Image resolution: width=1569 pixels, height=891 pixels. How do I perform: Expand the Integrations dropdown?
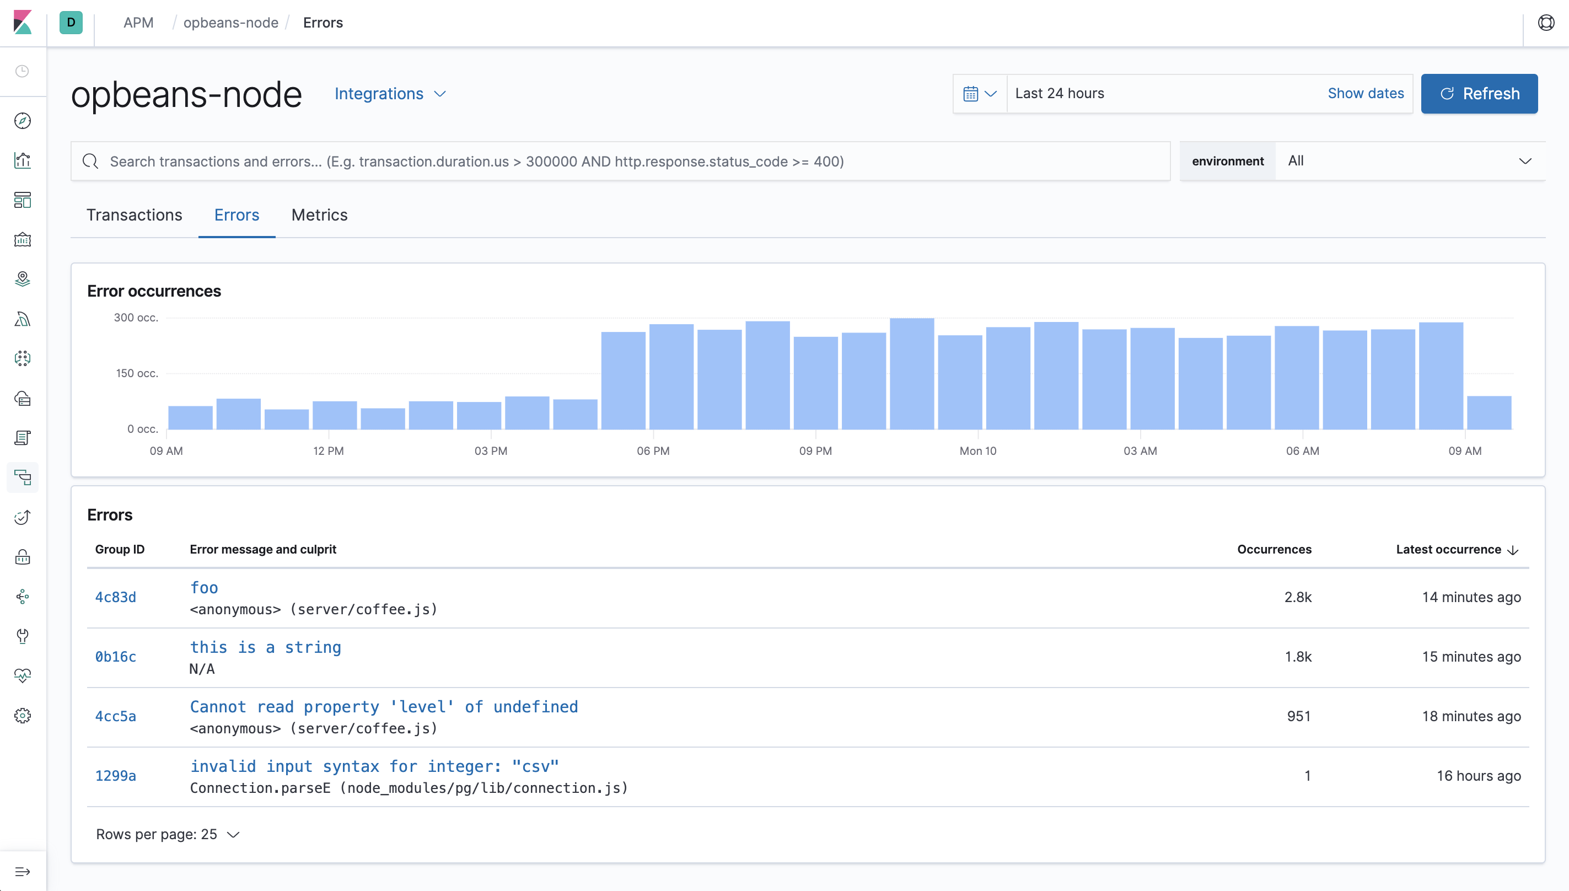390,94
